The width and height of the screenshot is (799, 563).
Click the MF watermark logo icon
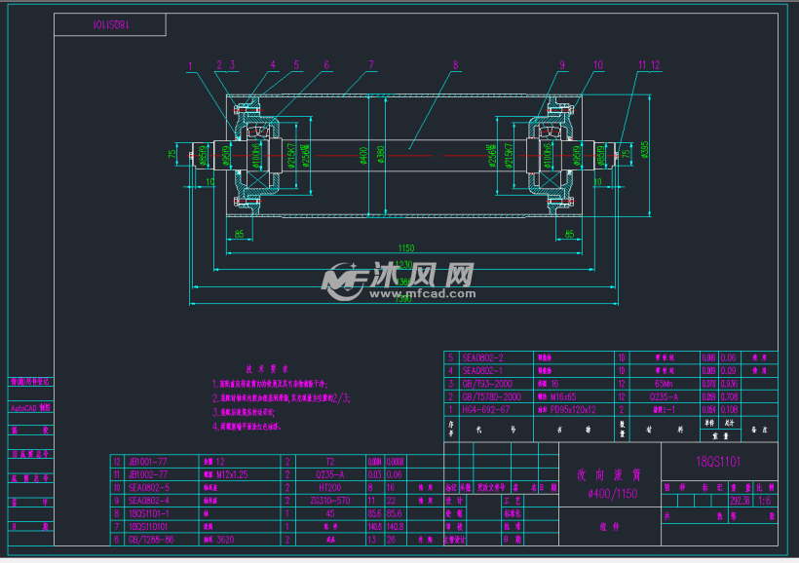point(342,282)
